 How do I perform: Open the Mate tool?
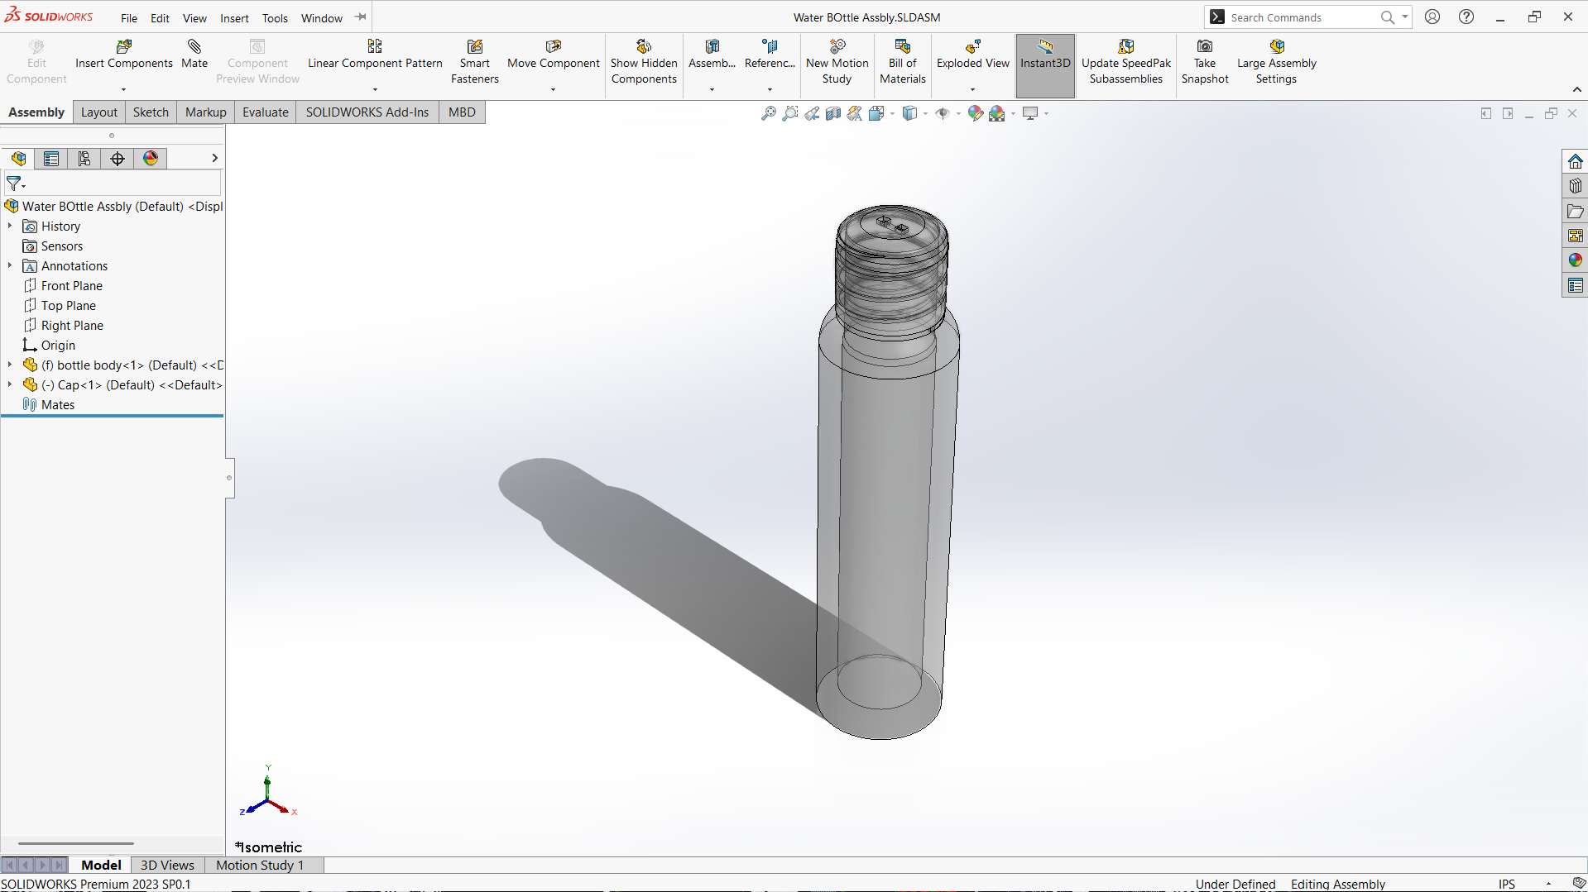194,54
